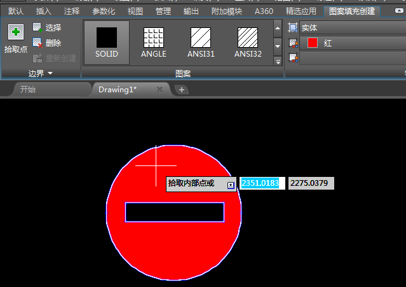Click the 删除 boundary objects button
The width and height of the screenshot is (406, 287).
[47, 43]
